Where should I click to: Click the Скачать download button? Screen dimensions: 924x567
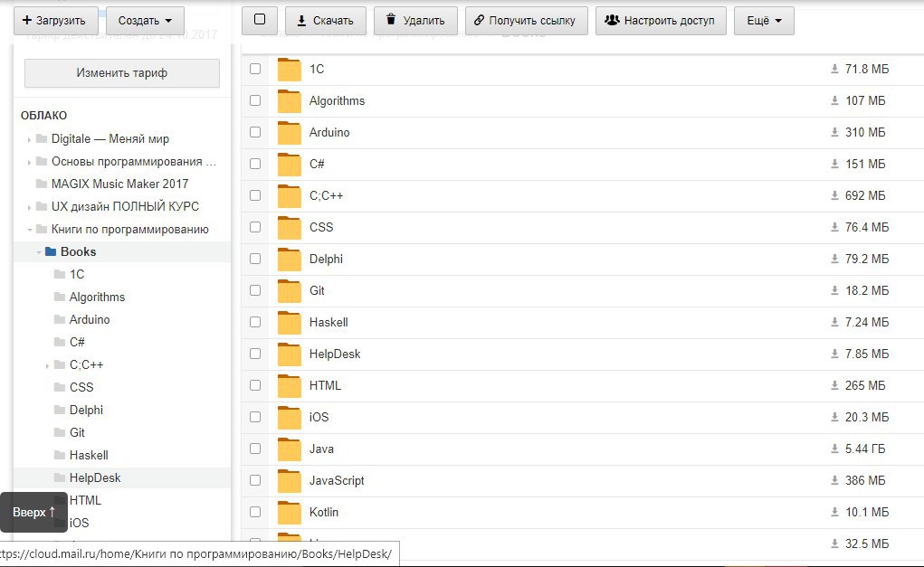pos(325,21)
